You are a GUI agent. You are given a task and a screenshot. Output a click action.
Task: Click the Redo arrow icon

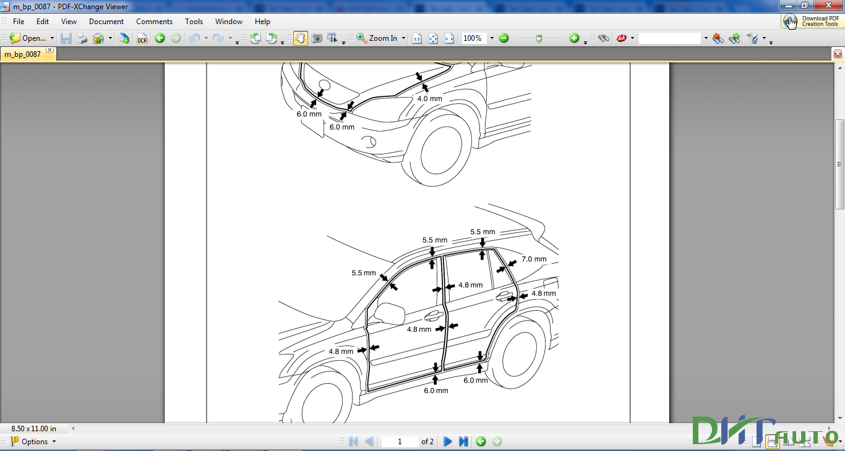pos(218,38)
